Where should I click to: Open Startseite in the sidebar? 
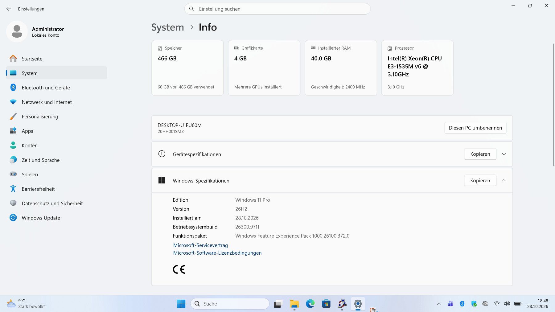pyautogui.click(x=56, y=59)
